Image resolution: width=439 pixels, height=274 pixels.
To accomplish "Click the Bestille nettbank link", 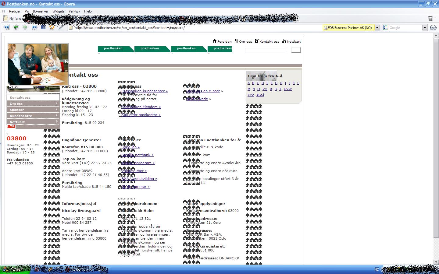I will tap(137, 155).
